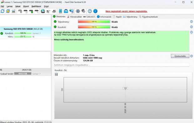Switch to the Hőmérséklet tab
This screenshot has width=194, height=123.
(x=74, y=17)
